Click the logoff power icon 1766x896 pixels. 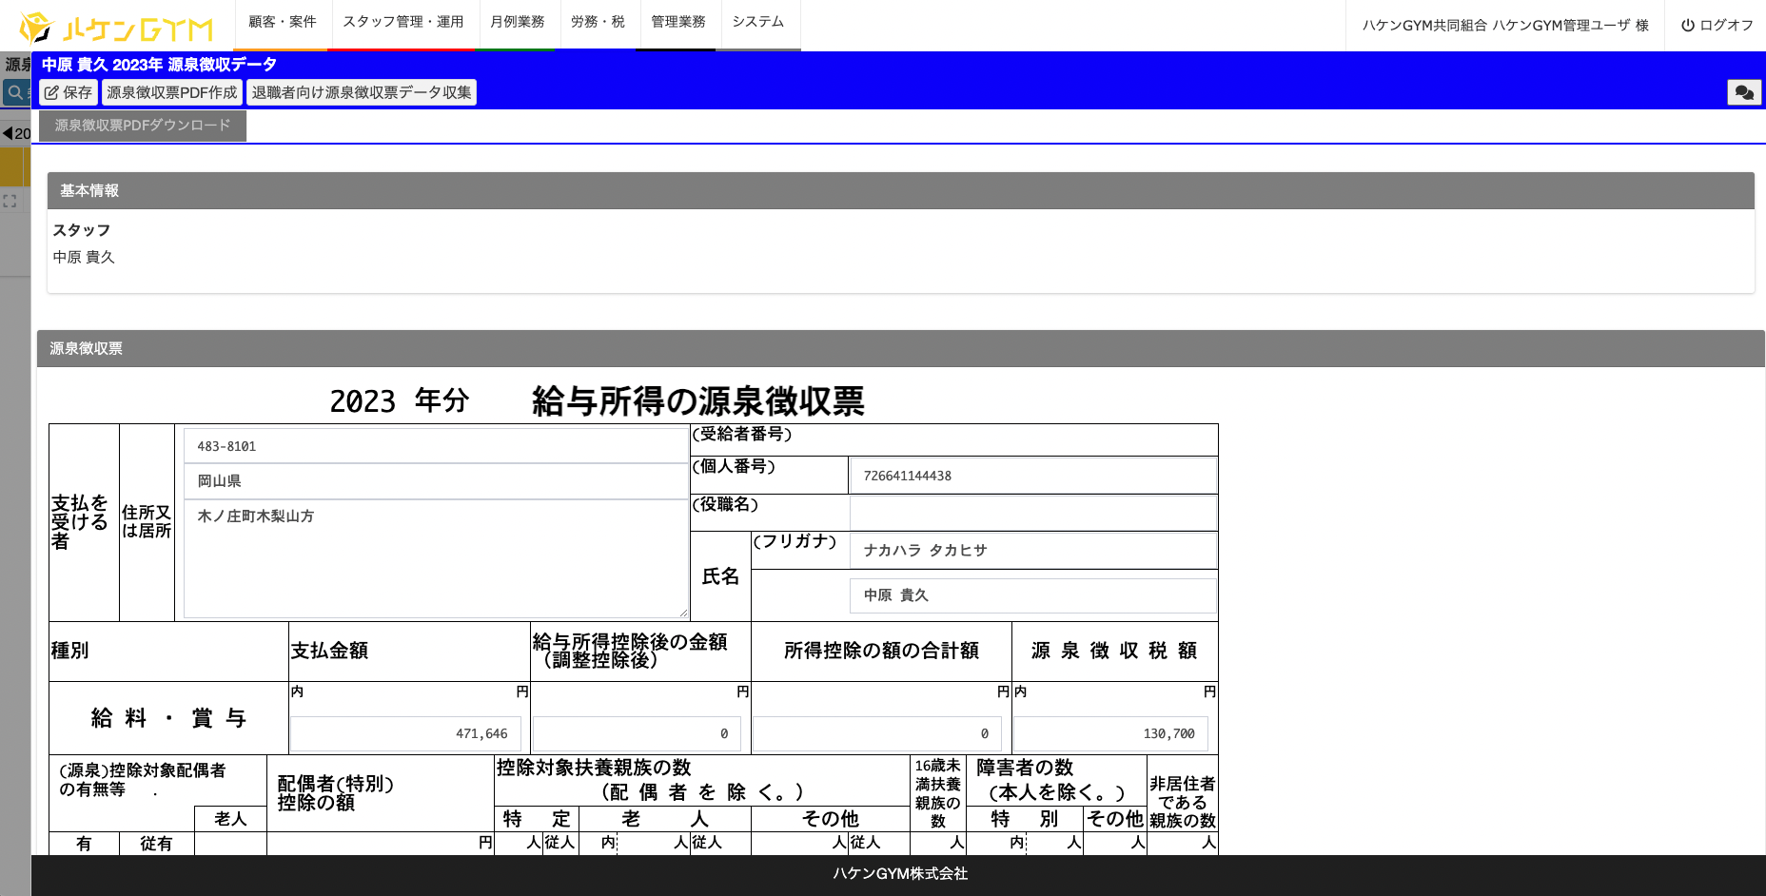click(1687, 26)
